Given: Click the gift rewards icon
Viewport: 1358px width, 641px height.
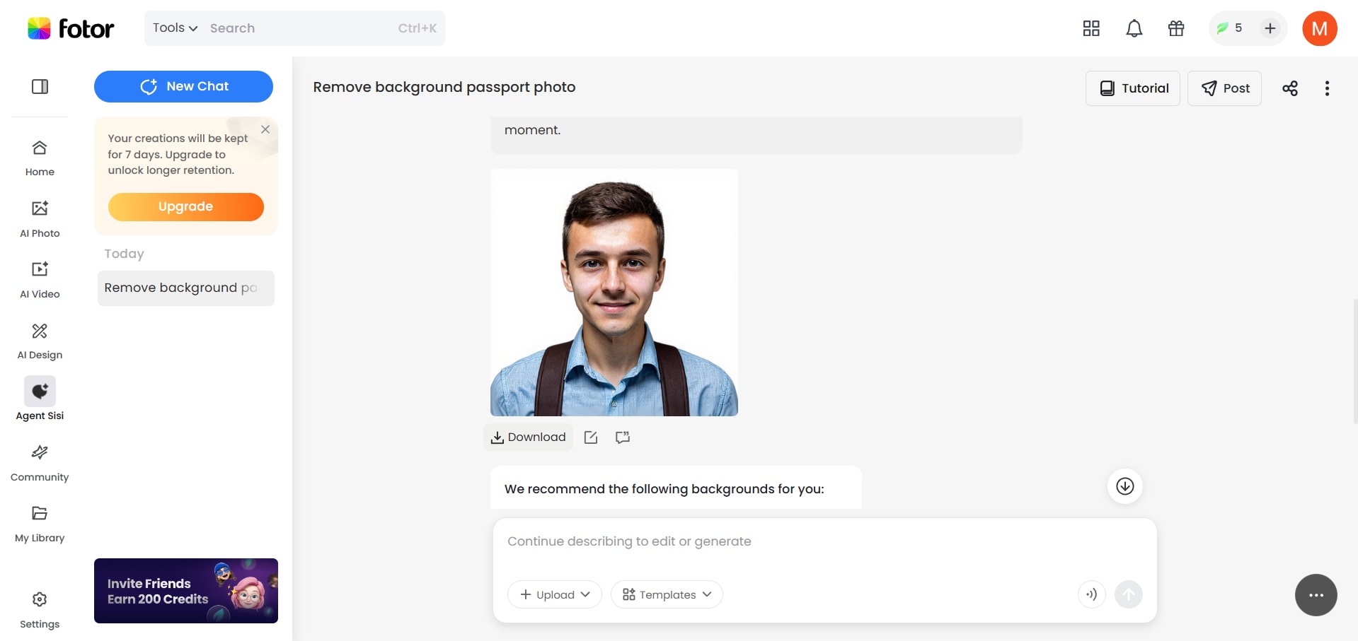Looking at the screenshot, I should point(1176,28).
